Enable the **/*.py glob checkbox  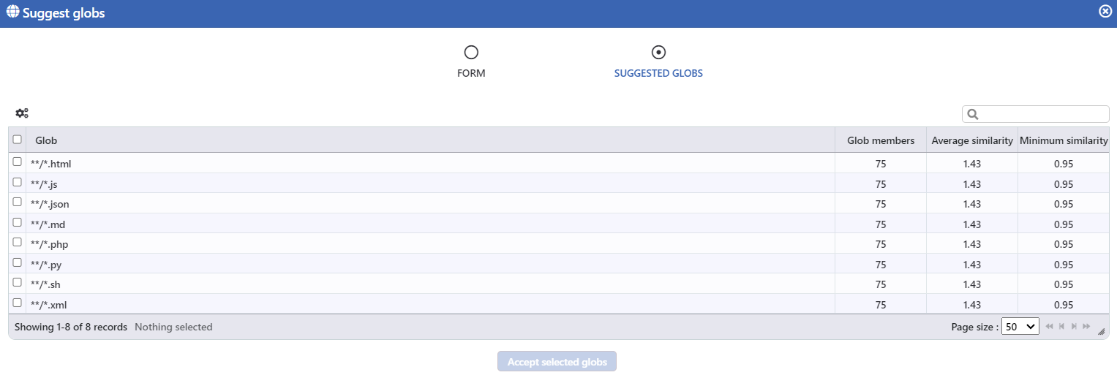18,262
